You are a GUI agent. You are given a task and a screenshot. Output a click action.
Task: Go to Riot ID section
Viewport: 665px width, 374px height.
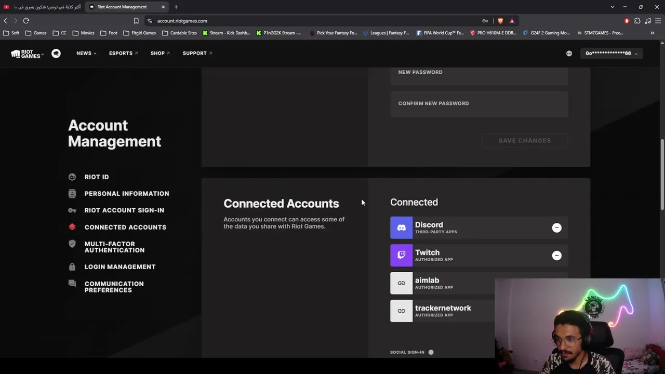point(97,177)
